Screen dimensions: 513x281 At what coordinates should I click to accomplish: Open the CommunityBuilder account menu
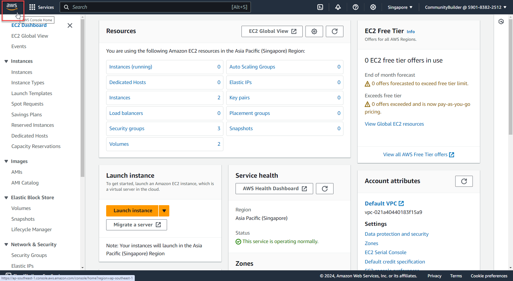[x=465, y=7]
